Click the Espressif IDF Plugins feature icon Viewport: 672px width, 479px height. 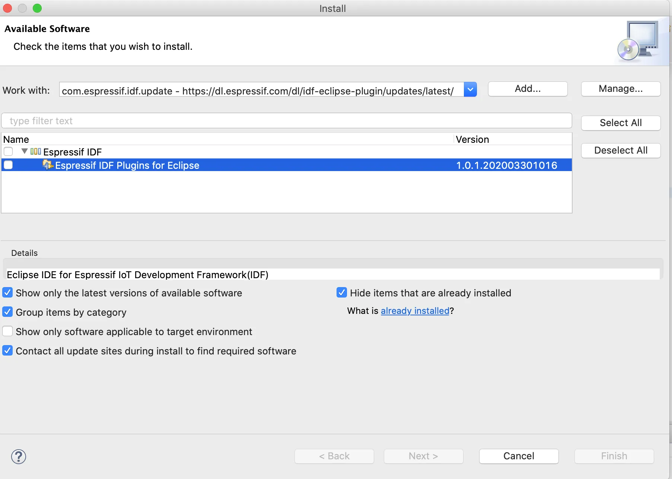pyautogui.click(x=48, y=165)
